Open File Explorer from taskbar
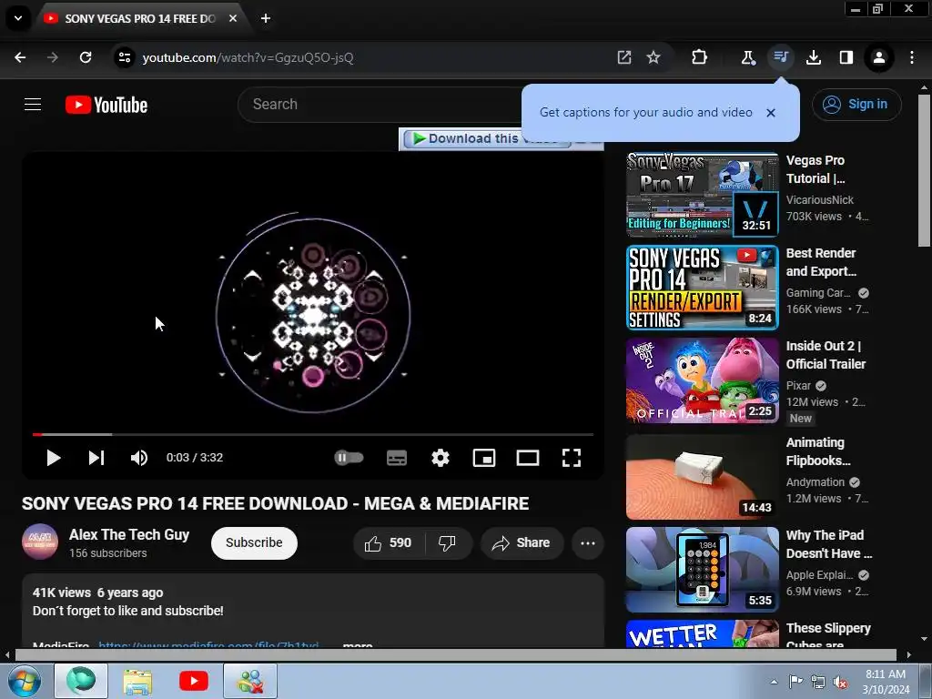932x699 pixels. (137, 681)
